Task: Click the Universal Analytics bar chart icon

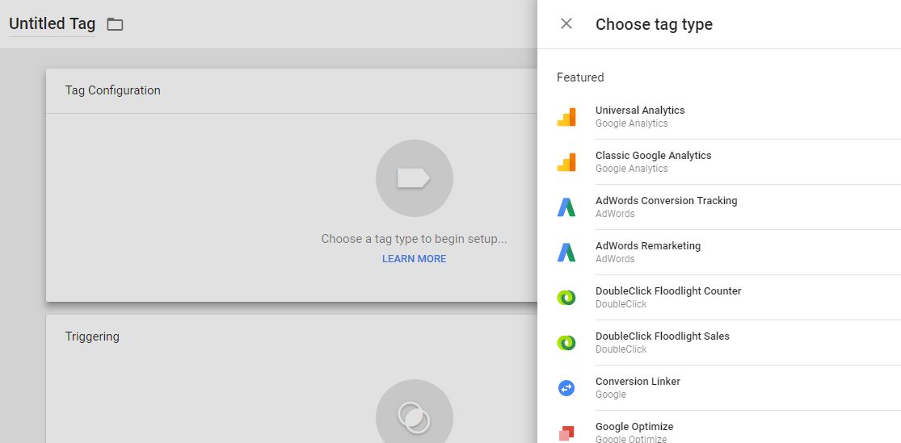Action: tap(566, 116)
